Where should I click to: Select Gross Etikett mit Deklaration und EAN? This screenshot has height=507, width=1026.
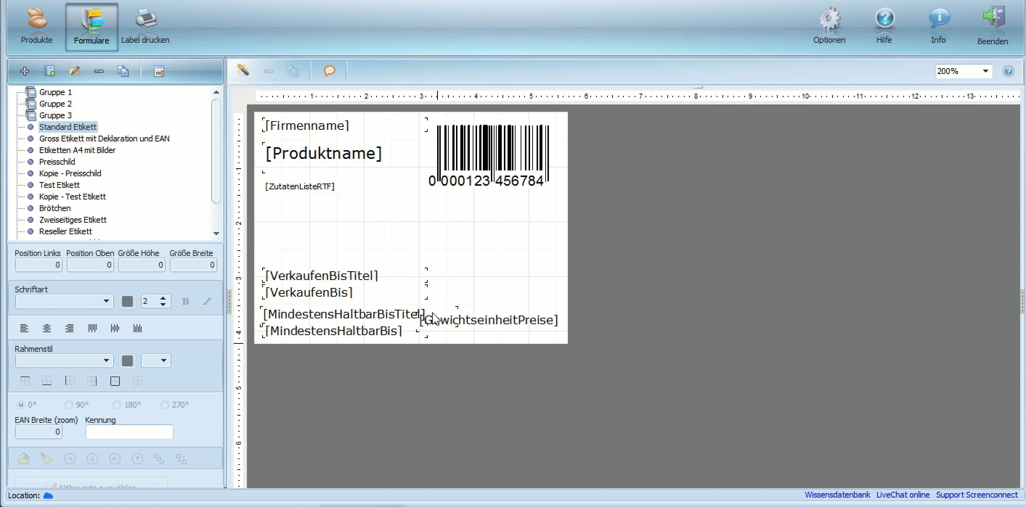104,139
